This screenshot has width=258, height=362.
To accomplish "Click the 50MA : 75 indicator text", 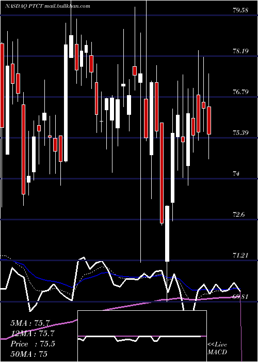I will point(29,354).
